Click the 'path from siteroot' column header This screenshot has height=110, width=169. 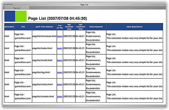[x=44, y=27]
